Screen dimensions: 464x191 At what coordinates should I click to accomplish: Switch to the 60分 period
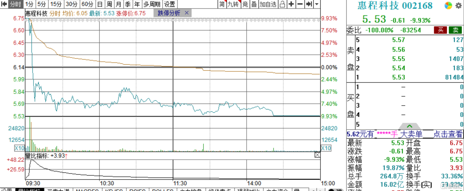pos(87,4)
